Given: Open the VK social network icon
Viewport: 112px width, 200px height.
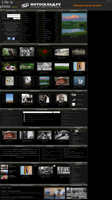Looking at the screenshot, I should (9, 38).
